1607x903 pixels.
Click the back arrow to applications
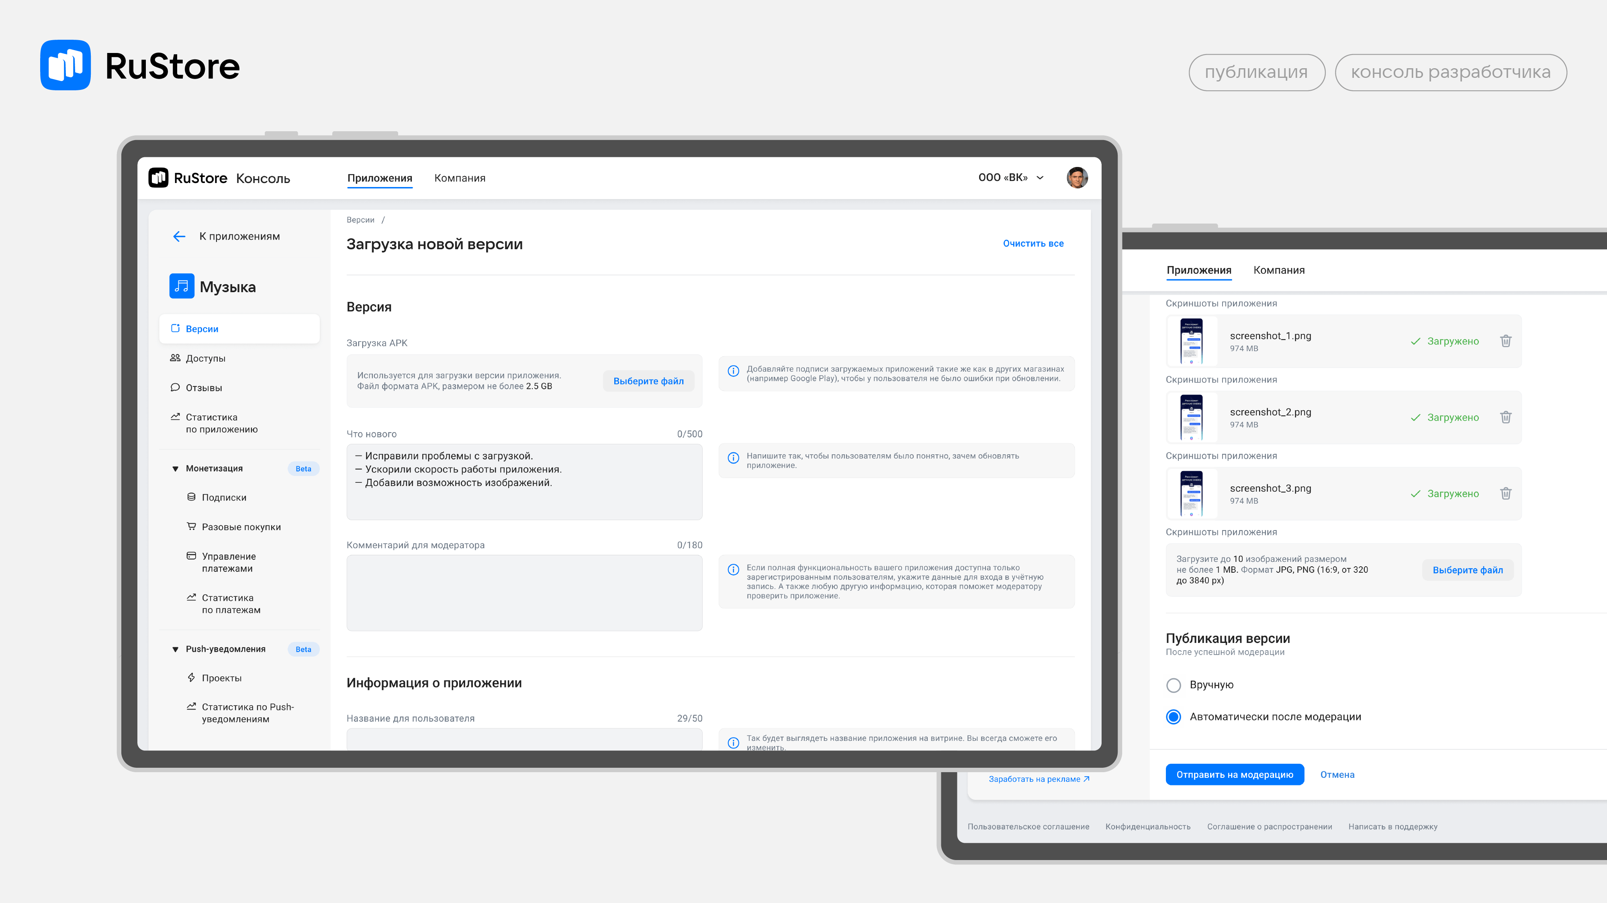(x=179, y=236)
